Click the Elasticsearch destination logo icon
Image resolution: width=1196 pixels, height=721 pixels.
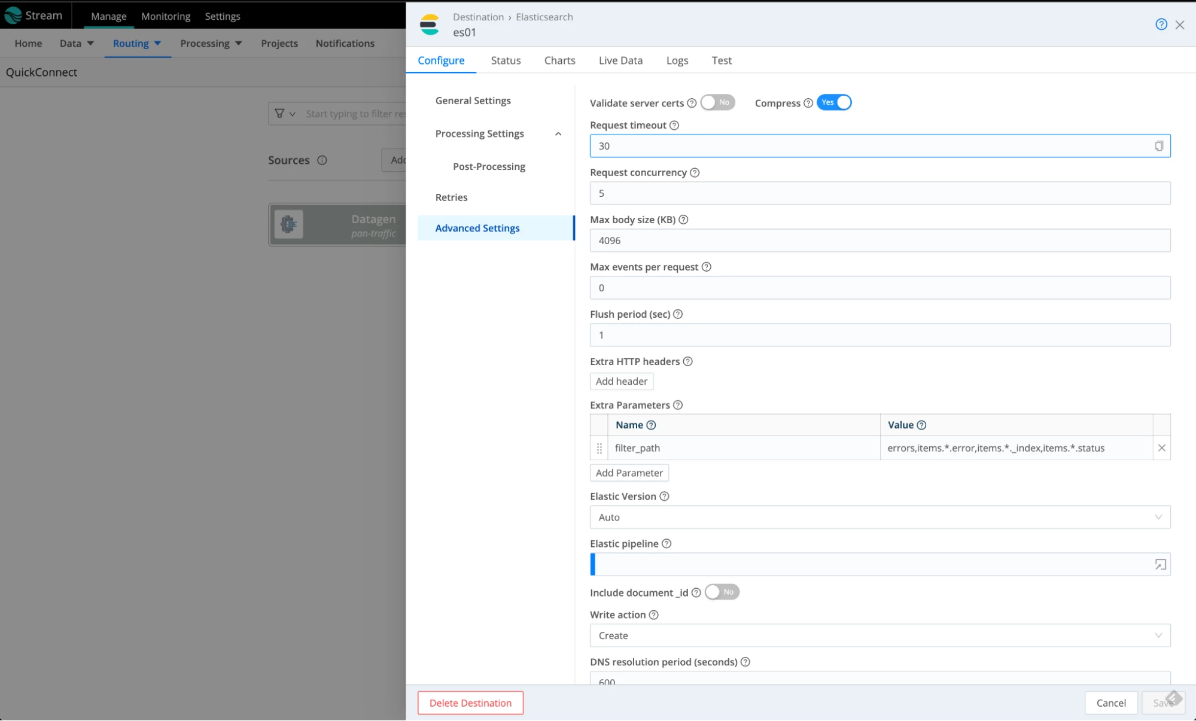tap(430, 25)
